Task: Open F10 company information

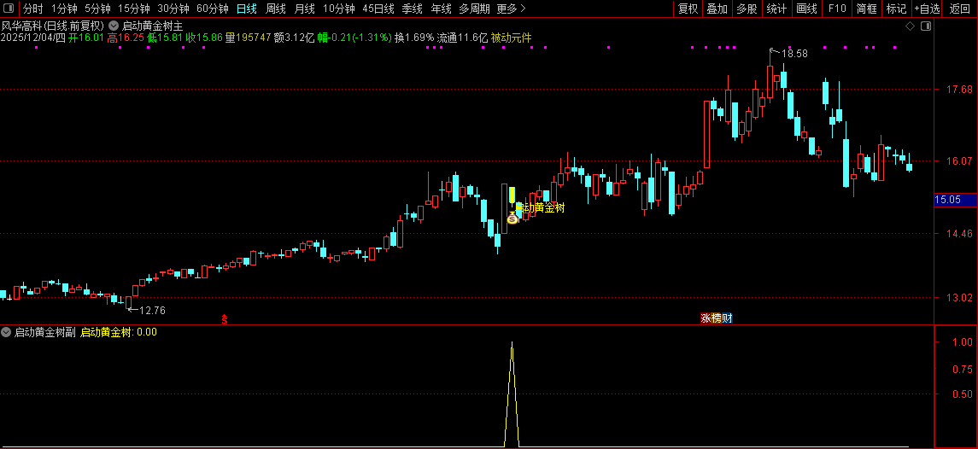Action: click(x=837, y=9)
